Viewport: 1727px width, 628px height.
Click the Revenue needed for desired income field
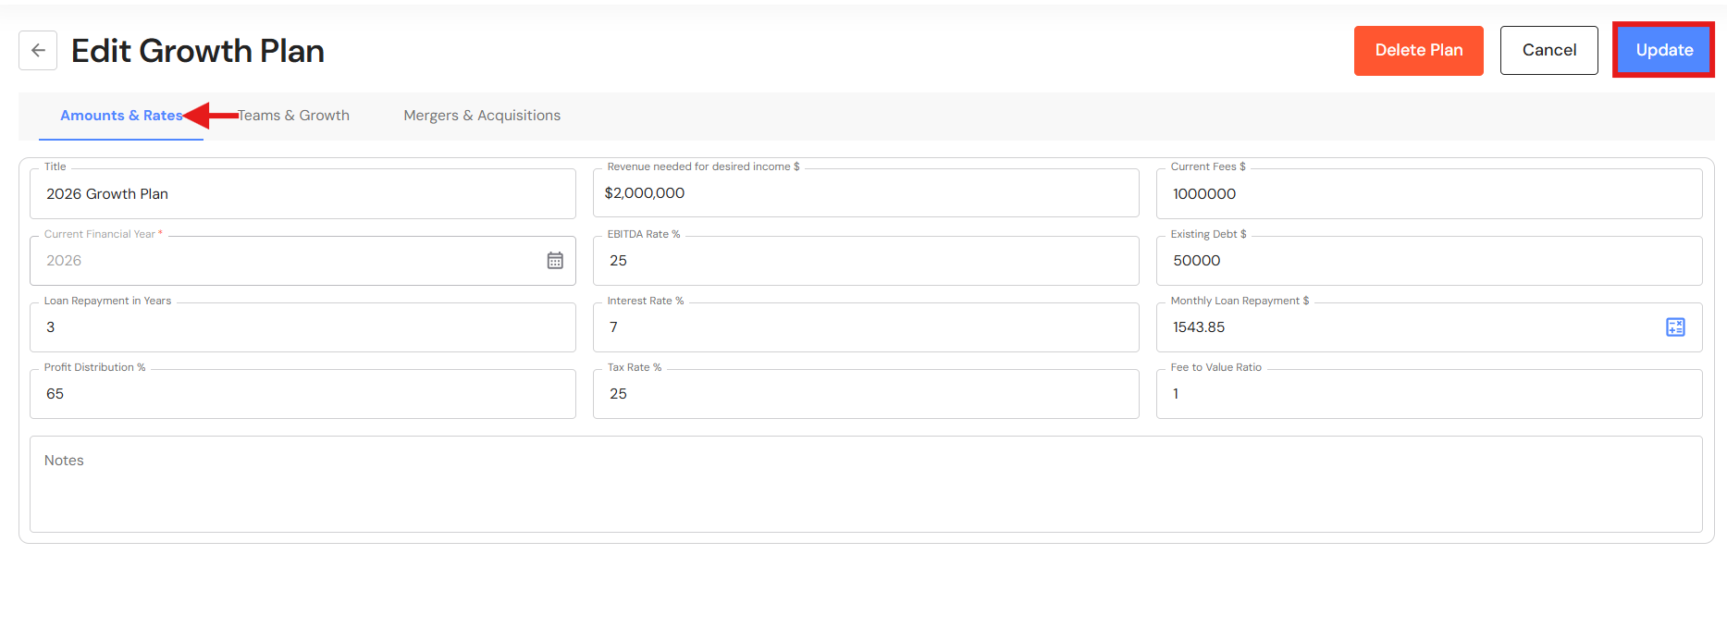(865, 193)
